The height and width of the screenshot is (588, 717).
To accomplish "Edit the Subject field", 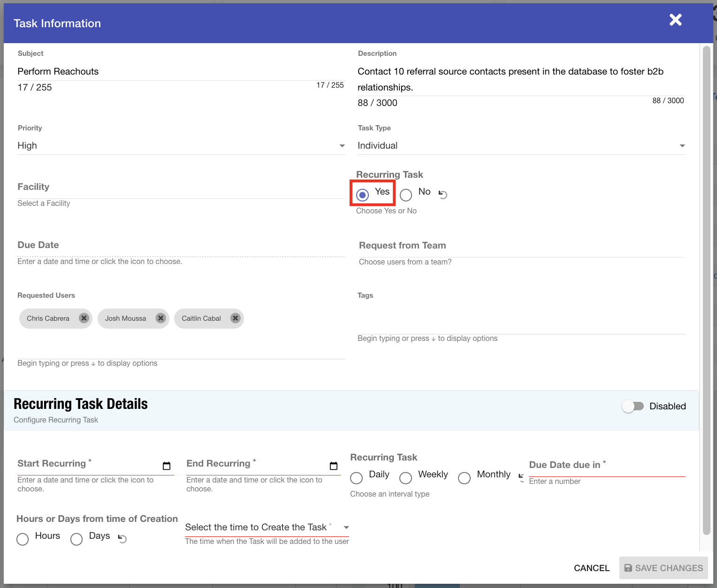I will [181, 71].
